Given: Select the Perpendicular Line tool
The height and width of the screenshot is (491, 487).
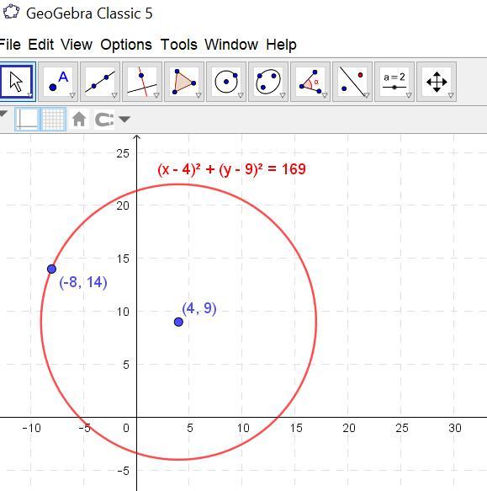Looking at the screenshot, I should pos(142,82).
